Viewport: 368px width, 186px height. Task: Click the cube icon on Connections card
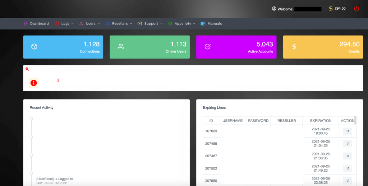(34, 47)
